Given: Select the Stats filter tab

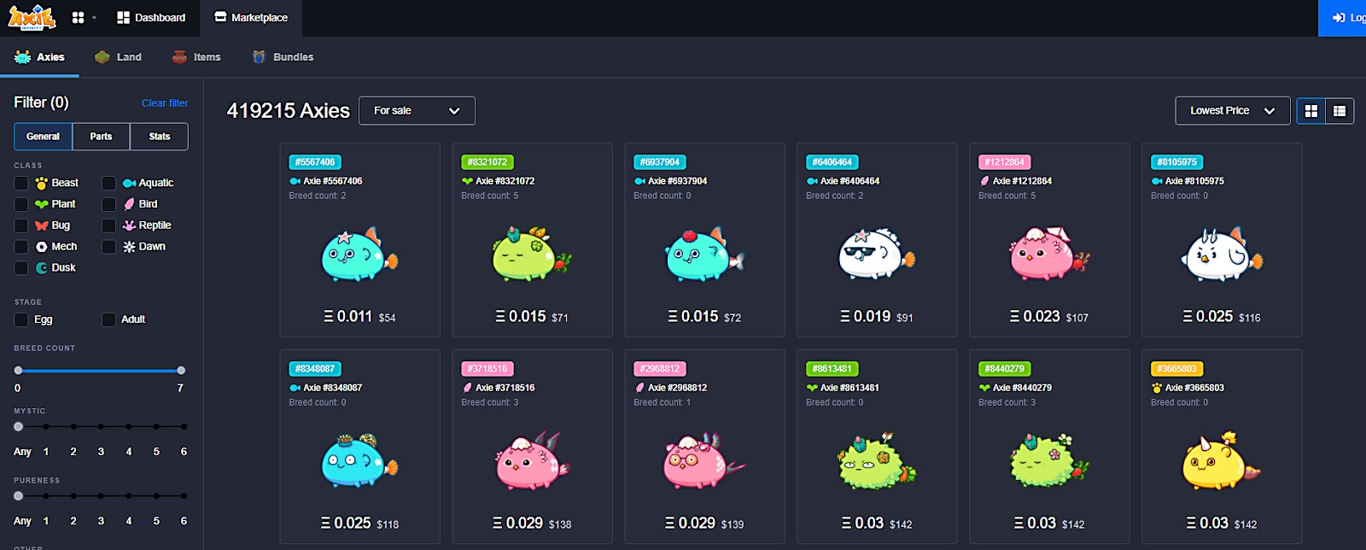Looking at the screenshot, I should [x=160, y=137].
